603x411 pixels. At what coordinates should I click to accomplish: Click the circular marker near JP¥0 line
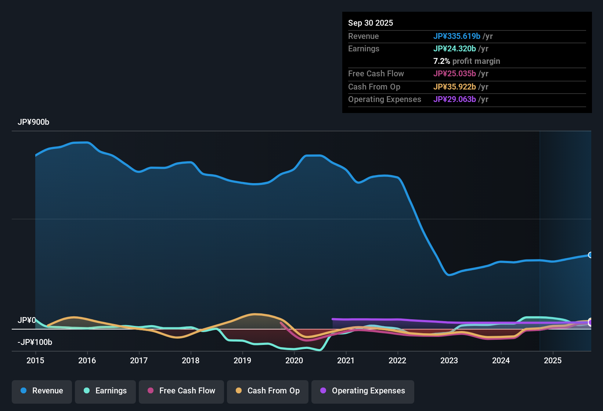coord(591,323)
